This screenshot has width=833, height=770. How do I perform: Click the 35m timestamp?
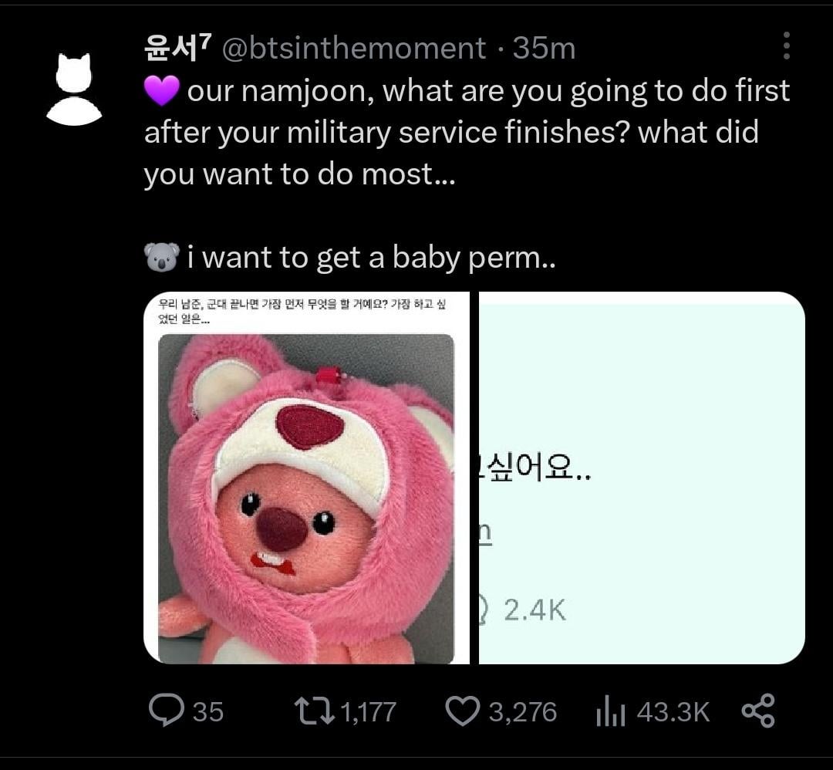coord(544,49)
